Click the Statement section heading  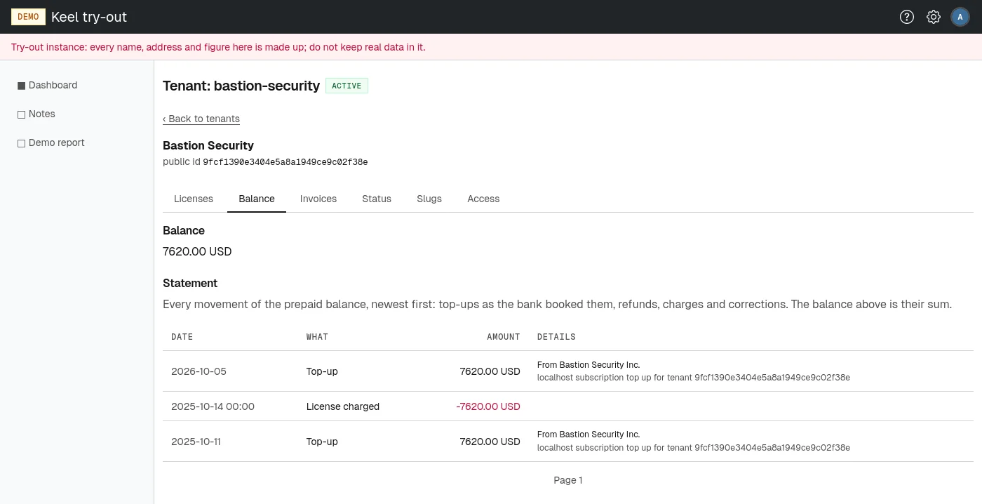pos(190,283)
